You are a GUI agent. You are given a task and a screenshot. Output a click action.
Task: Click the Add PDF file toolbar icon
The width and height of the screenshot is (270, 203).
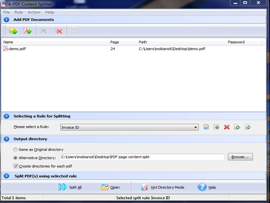click(x=27, y=31)
